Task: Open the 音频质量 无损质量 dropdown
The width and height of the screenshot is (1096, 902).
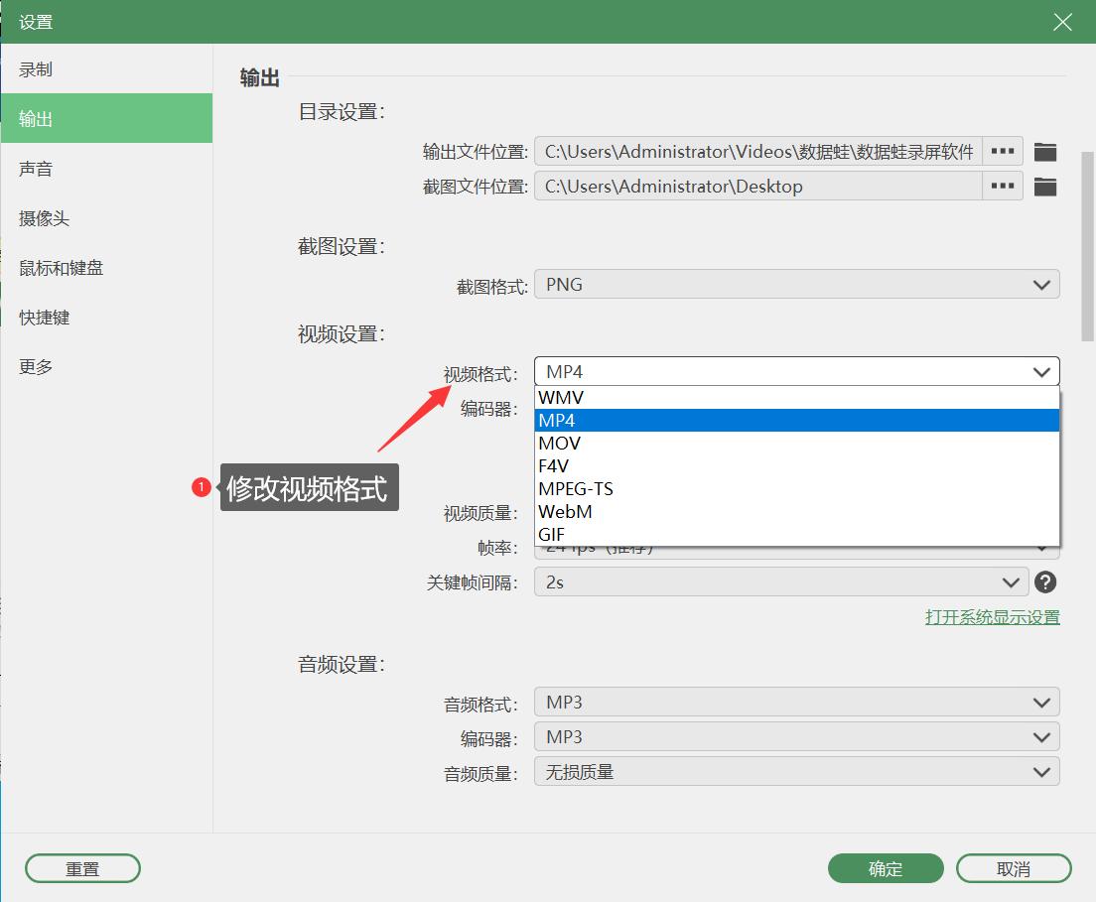Action: click(x=794, y=771)
